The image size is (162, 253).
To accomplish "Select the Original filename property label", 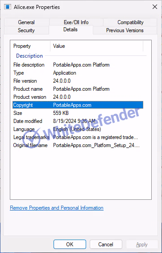I will [x=30, y=145].
